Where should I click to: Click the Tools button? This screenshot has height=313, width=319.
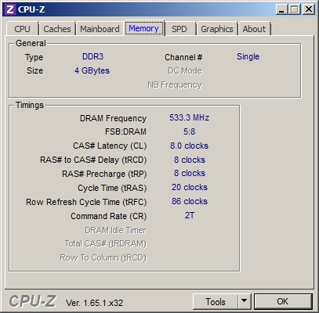(x=216, y=302)
